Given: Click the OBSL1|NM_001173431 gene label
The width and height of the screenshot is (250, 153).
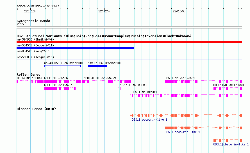Looking at the screenshot, I should tap(180, 78).
